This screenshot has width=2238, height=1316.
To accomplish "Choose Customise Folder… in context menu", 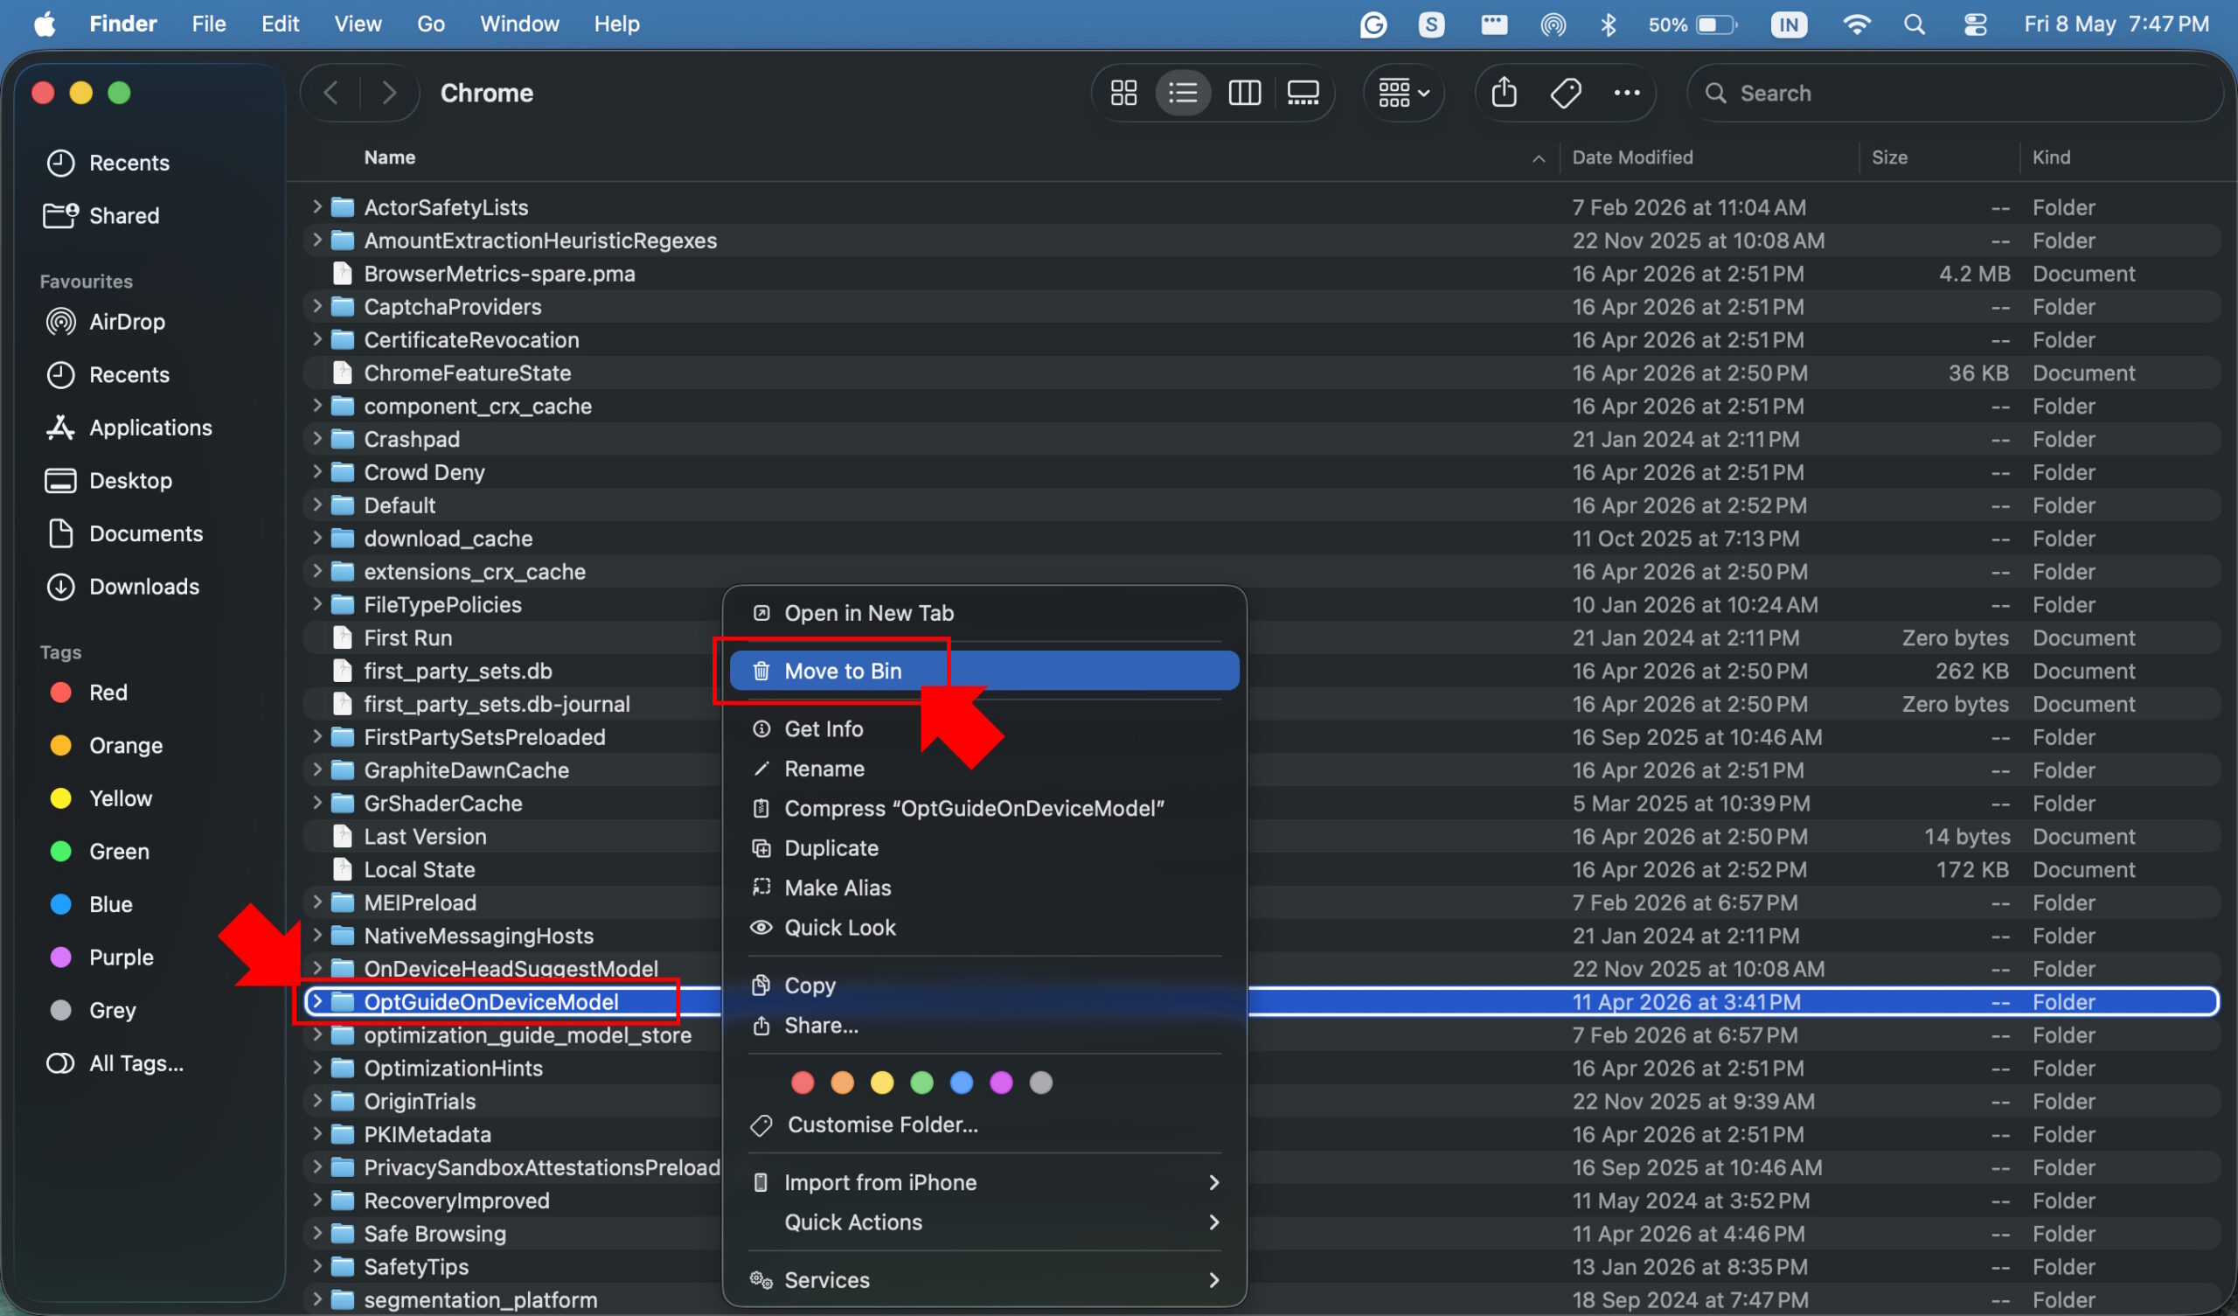I will (x=984, y=1125).
